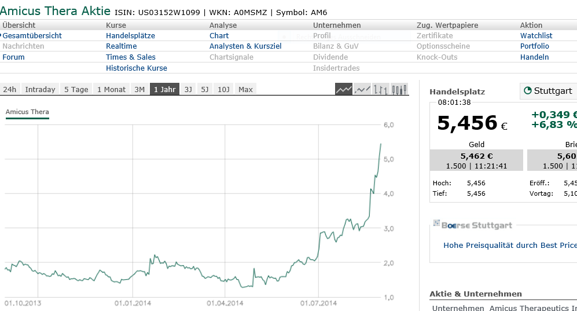
Task: Click the Amicus Thera chart legend label
Action: pos(27,112)
